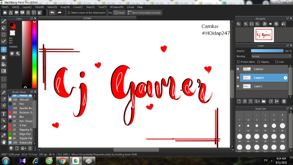This screenshot has width=293, height=165.
Task: Select the Gradient tool
Action: 3,71
